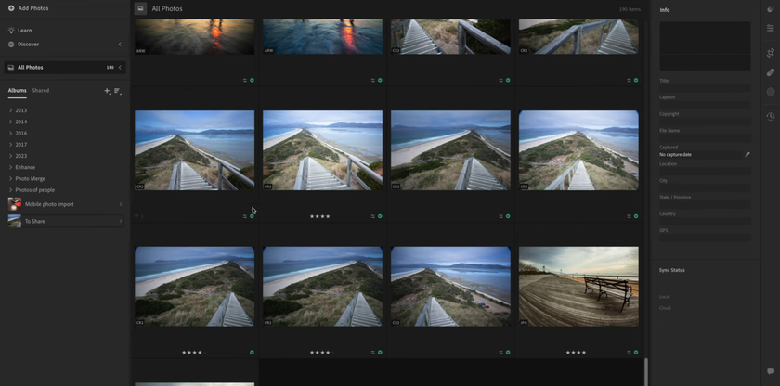
Task: Click the City input field
Action: [705, 188]
